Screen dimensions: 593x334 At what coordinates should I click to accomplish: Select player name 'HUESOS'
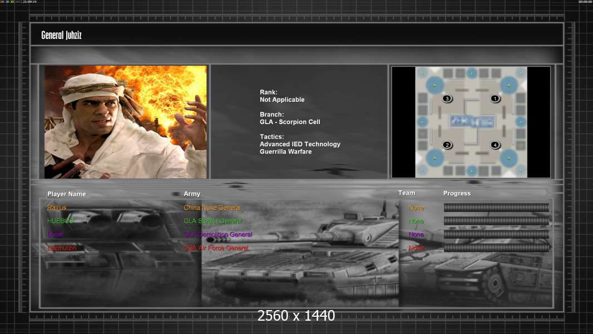(x=61, y=221)
